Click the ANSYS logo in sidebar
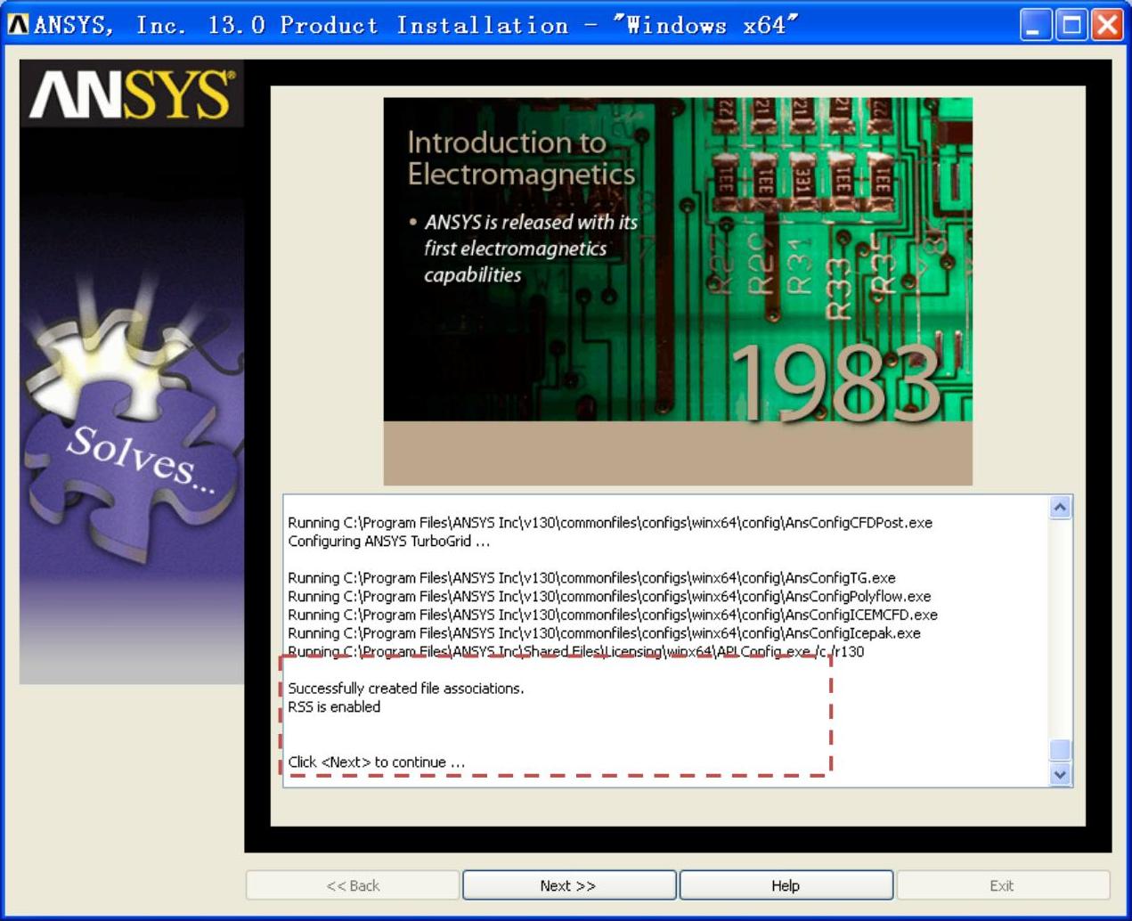 [x=132, y=94]
